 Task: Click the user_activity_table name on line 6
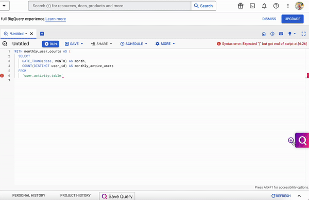pyautogui.click(x=43, y=76)
